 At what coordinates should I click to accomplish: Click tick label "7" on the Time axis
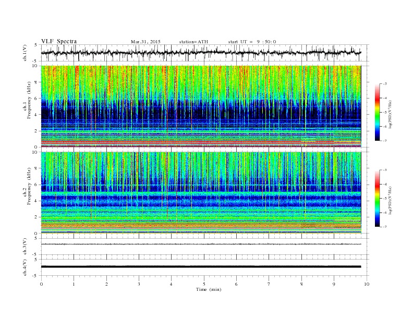tap(269, 284)
